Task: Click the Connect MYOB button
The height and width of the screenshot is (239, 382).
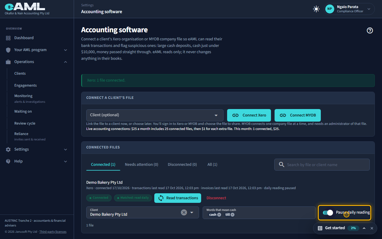Action: point(298,115)
